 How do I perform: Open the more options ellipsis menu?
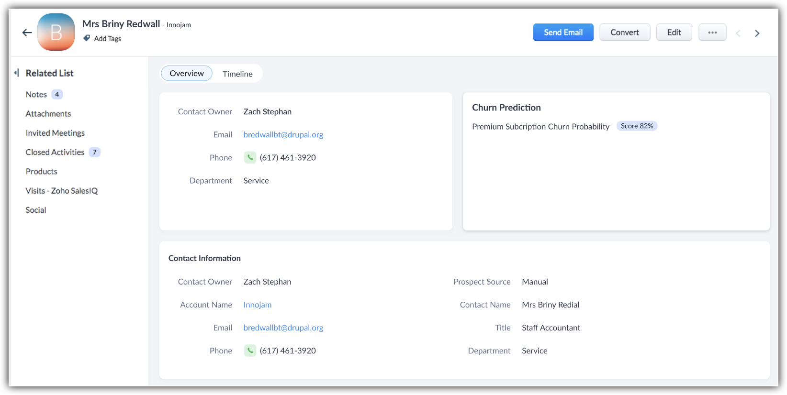[712, 33]
